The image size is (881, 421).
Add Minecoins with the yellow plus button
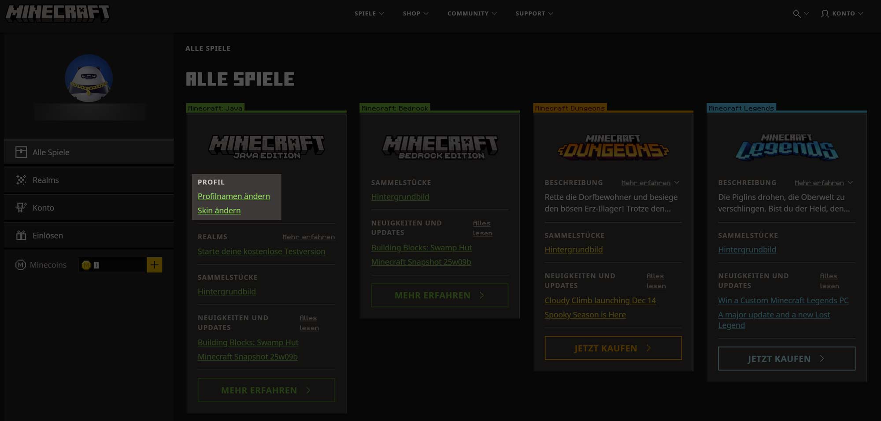(x=154, y=265)
